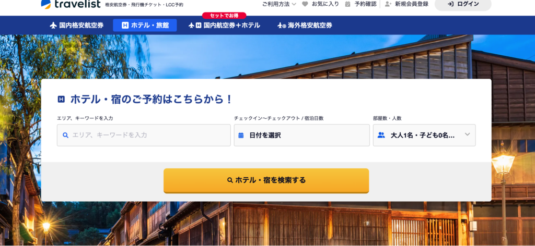Image resolution: width=535 pixels, height=246 pixels.
Task: Click the travelist logo icon
Action: pyautogui.click(x=46, y=4)
